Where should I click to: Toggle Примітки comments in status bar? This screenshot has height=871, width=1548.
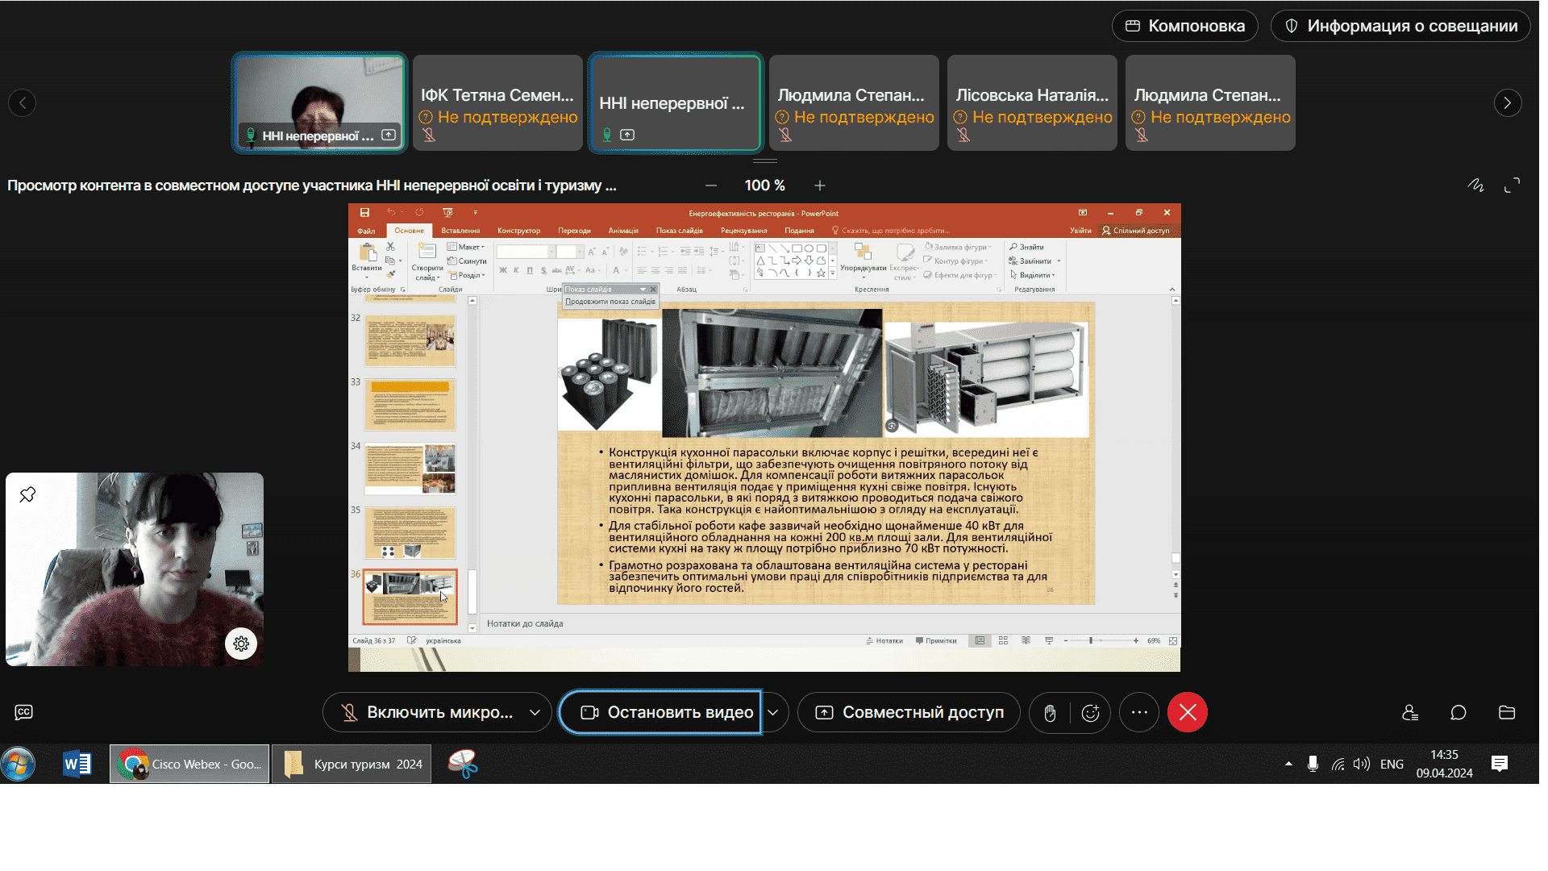(936, 641)
